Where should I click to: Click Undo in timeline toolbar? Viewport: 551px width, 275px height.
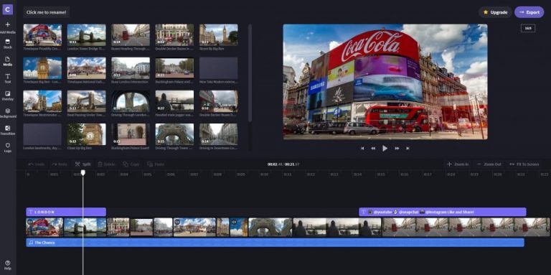tap(36, 164)
